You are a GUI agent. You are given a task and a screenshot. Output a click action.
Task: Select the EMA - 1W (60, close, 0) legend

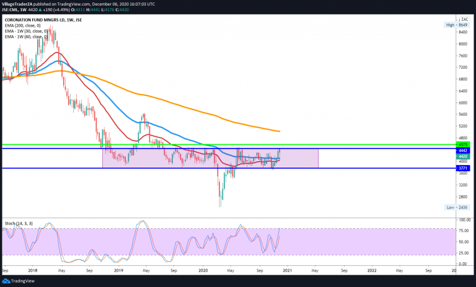[27, 37]
